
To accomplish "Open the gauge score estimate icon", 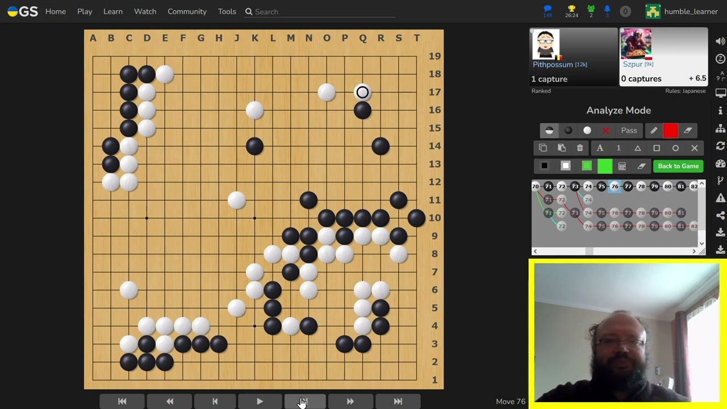I will click(721, 163).
